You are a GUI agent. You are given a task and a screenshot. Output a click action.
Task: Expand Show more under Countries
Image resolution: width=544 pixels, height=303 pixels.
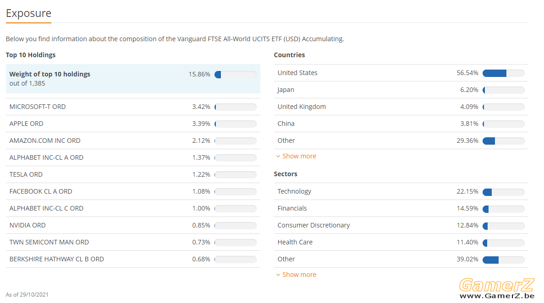click(x=296, y=157)
